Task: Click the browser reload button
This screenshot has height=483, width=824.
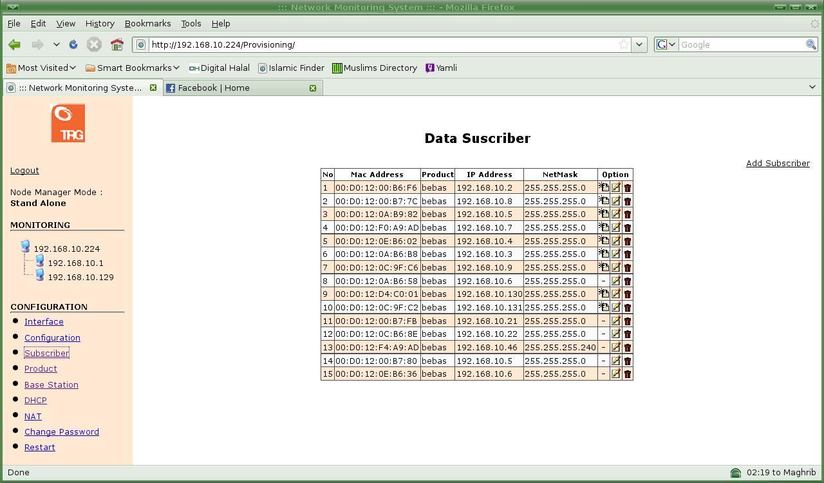Action: [x=73, y=44]
